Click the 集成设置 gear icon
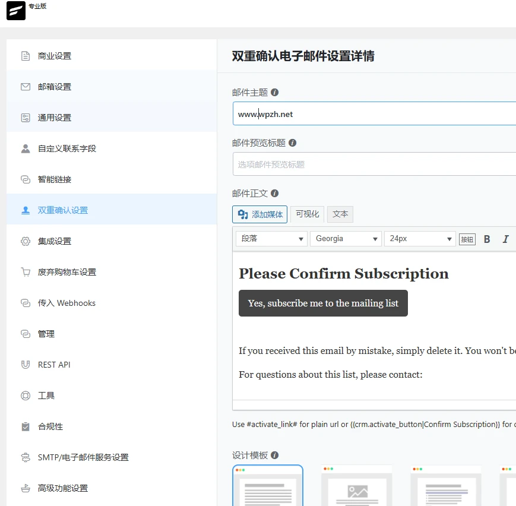The width and height of the screenshot is (516, 506). 25,241
